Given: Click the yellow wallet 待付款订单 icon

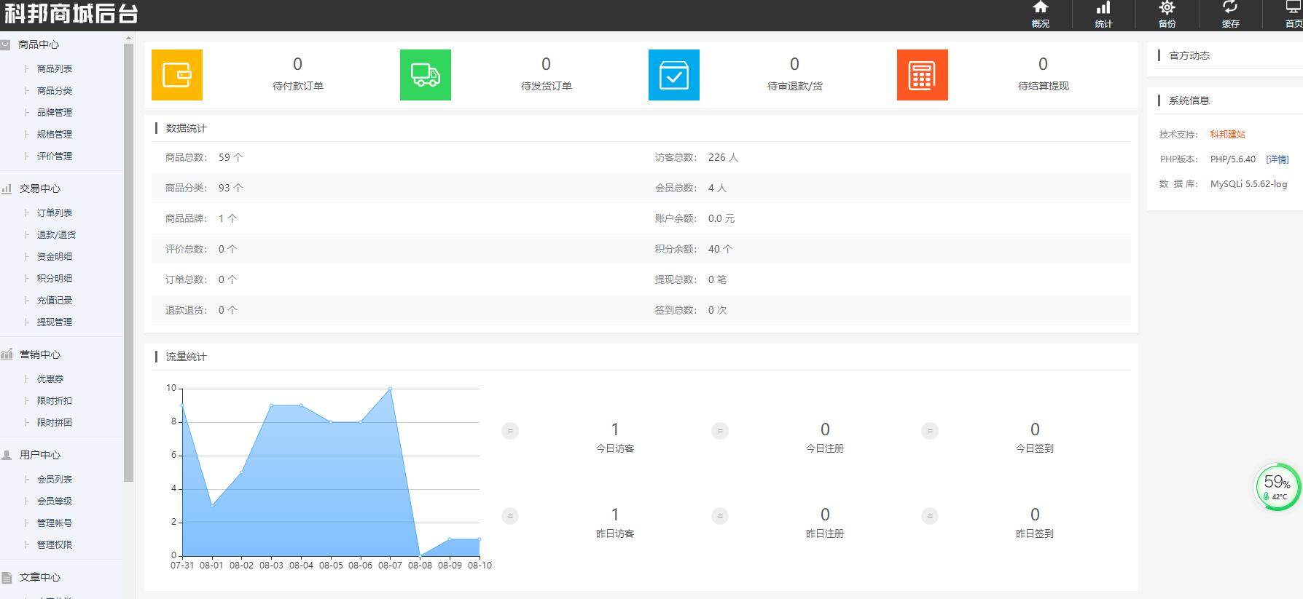Looking at the screenshot, I should click(x=177, y=75).
